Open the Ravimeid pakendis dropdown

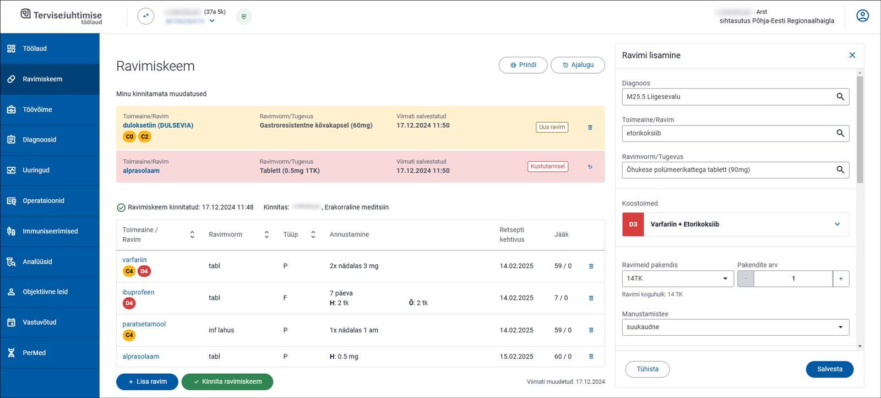click(677, 279)
